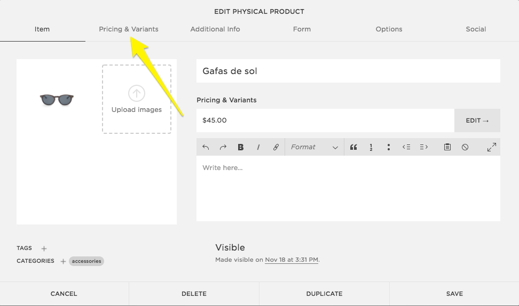Screen dimensions: 519x306
Task: Open the Format dropdown
Action: click(x=314, y=147)
